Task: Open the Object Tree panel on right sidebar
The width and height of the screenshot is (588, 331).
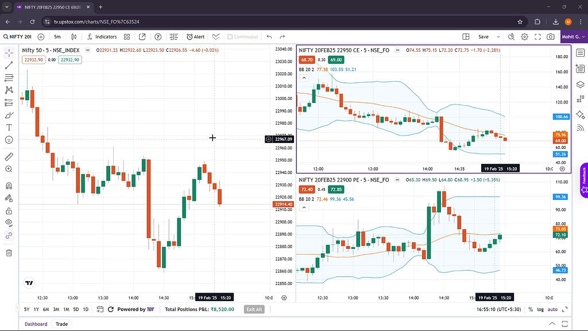Action: click(x=580, y=84)
